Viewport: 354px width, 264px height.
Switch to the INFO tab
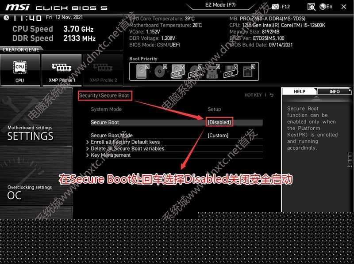[335, 91]
